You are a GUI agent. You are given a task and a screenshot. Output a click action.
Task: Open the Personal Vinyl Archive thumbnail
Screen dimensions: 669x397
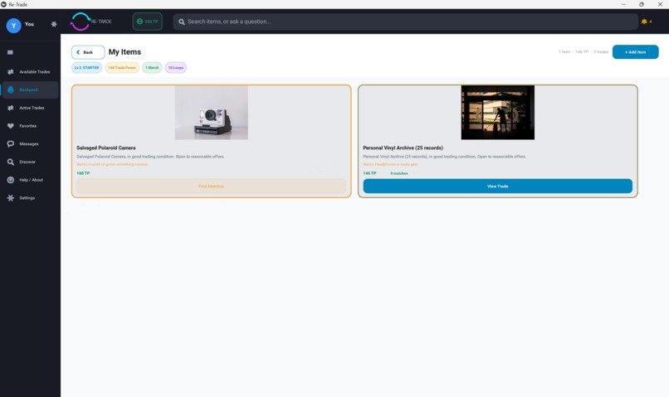497,113
